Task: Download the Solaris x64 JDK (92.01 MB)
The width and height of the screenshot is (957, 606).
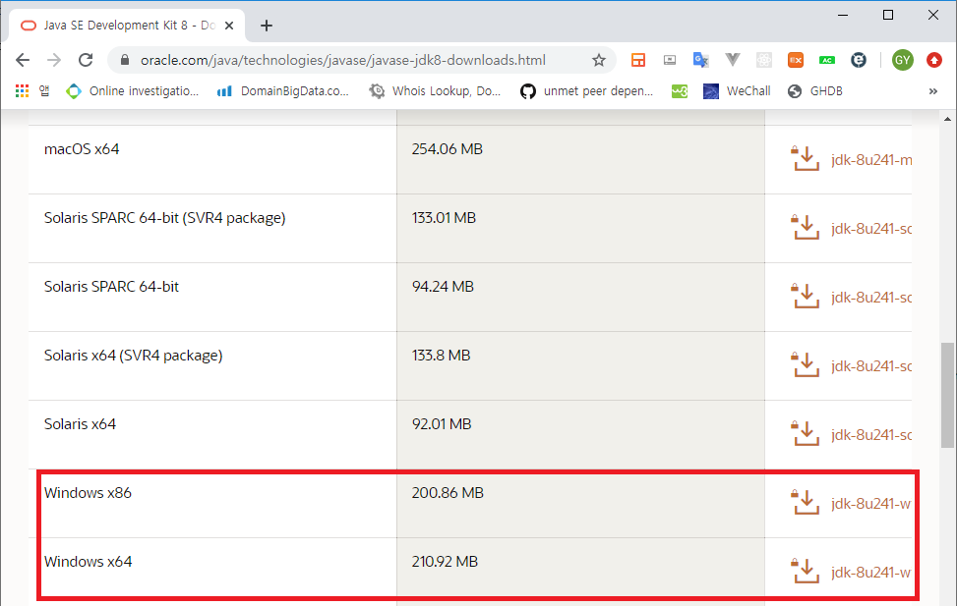Action: (806, 435)
